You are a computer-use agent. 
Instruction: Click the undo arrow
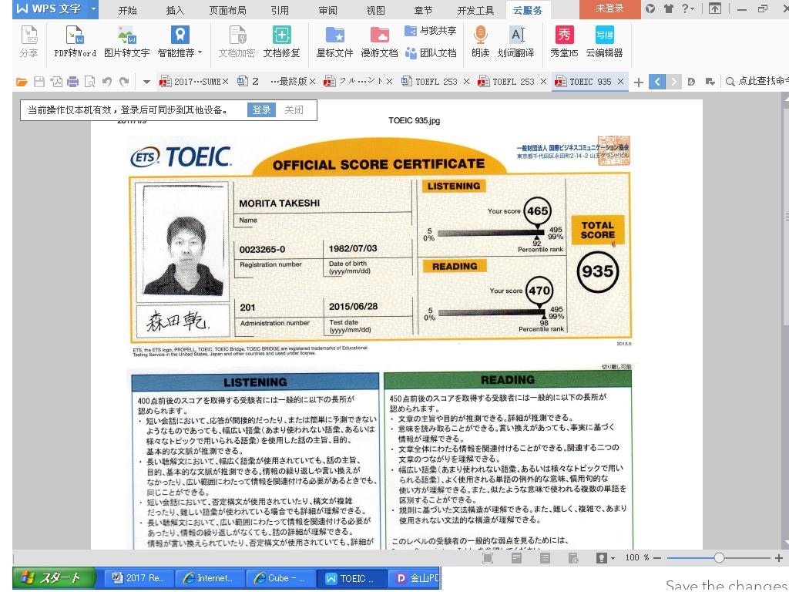107,82
